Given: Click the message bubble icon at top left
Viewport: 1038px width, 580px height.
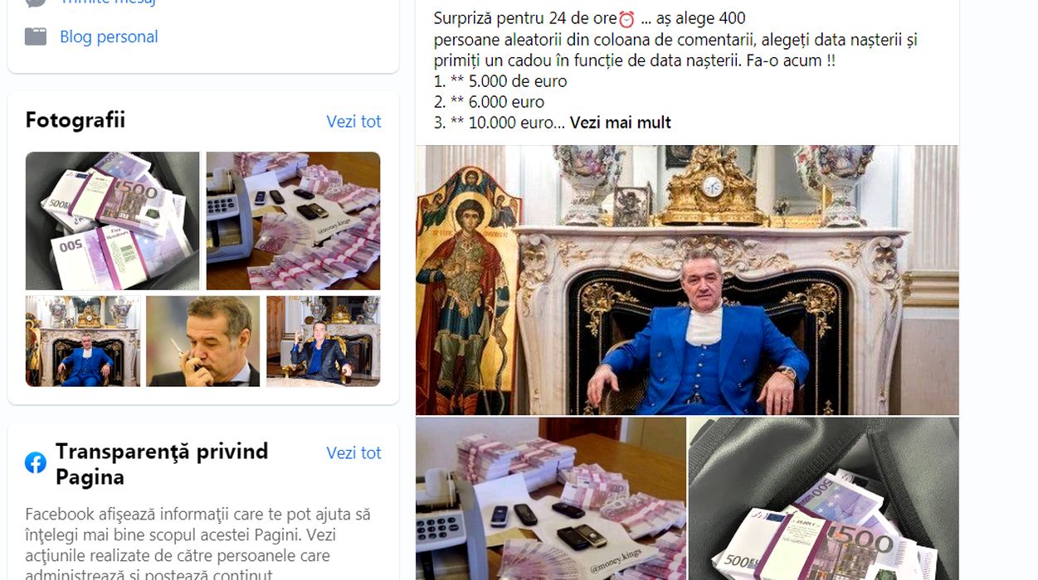Looking at the screenshot, I should click(x=36, y=2).
